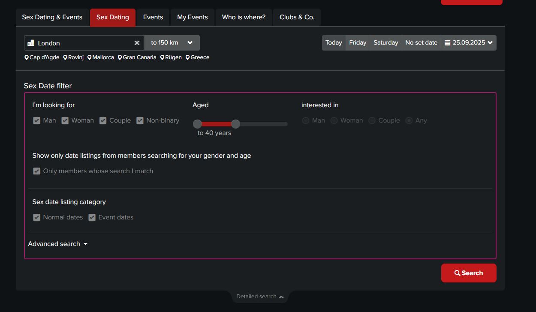The width and height of the screenshot is (536, 312).
Task: Click the map pin icon before Rovinj
Action: (x=65, y=57)
